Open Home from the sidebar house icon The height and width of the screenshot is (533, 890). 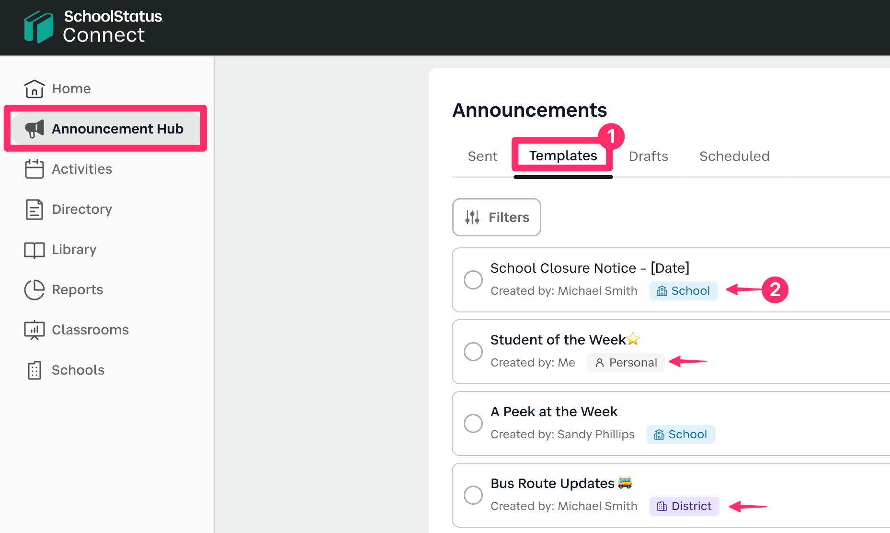(34, 89)
